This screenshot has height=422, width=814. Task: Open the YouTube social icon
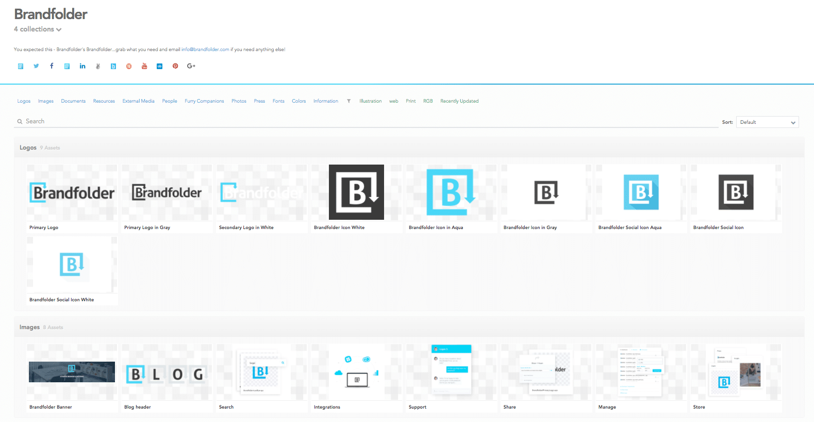pos(144,66)
